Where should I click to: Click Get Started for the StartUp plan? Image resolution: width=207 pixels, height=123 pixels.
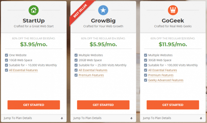tap(34, 105)
